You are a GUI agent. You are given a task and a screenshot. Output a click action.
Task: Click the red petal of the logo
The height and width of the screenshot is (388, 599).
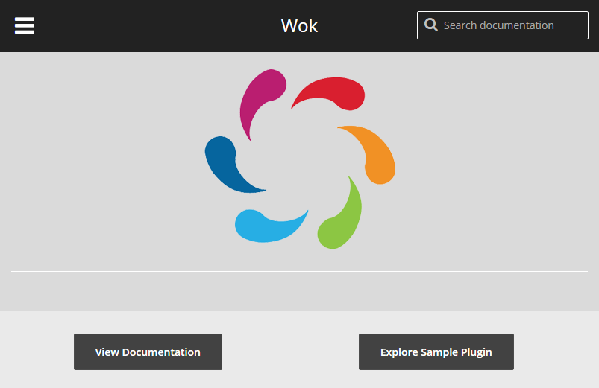(x=336, y=92)
